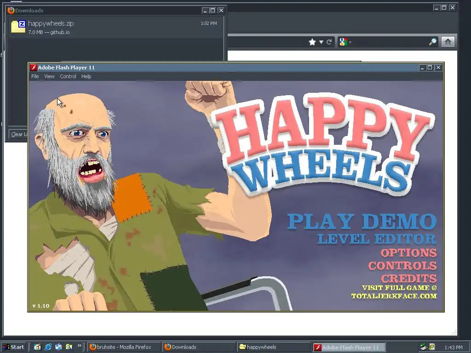
Task: Open the Options menu entry
Action: 408,253
